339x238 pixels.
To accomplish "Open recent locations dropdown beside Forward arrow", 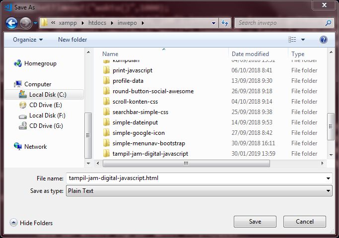I will [35, 23].
